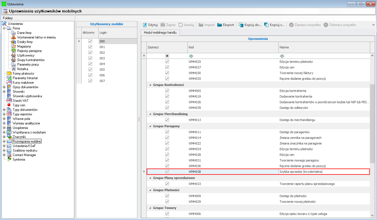Select Grupy kontrahentów icon
Image resolution: width=377 pixels, height=220 pixels.
pyautogui.click(x=14, y=60)
